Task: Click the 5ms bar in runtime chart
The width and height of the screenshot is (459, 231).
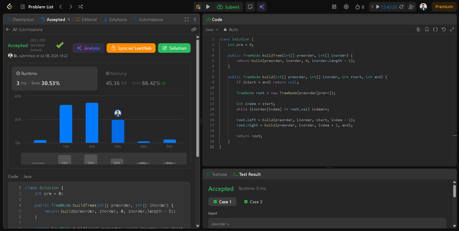Action: pyautogui.click(x=170, y=141)
